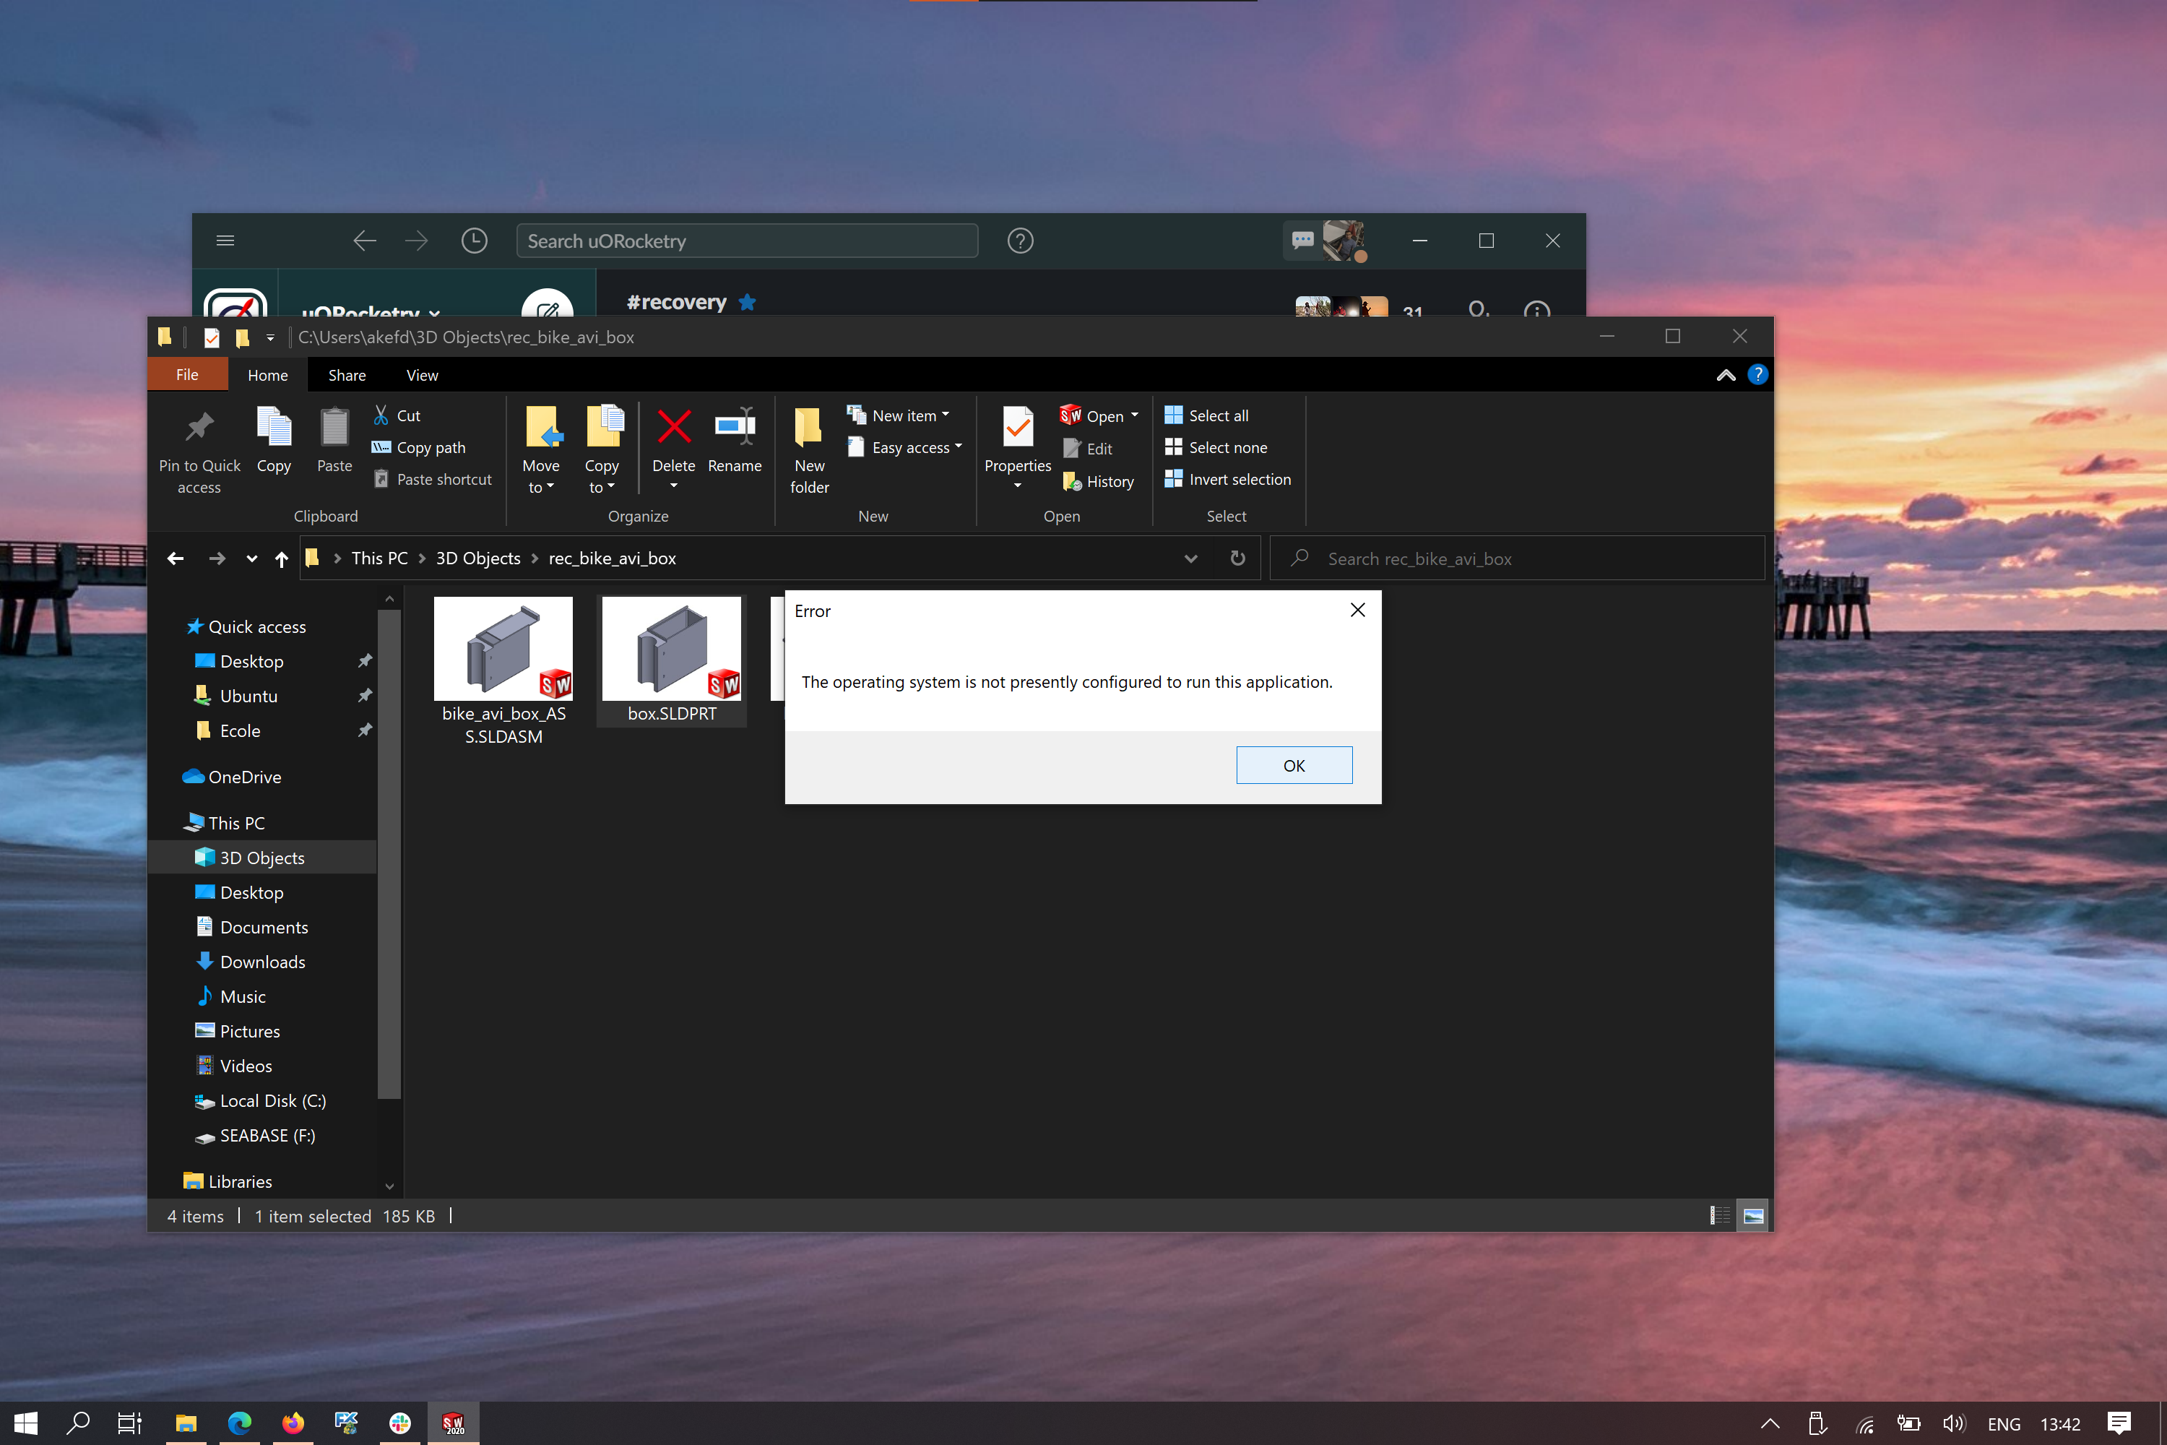Image resolution: width=2167 pixels, height=1445 pixels.
Task: Open the Share ribbon tab
Action: [x=347, y=375]
